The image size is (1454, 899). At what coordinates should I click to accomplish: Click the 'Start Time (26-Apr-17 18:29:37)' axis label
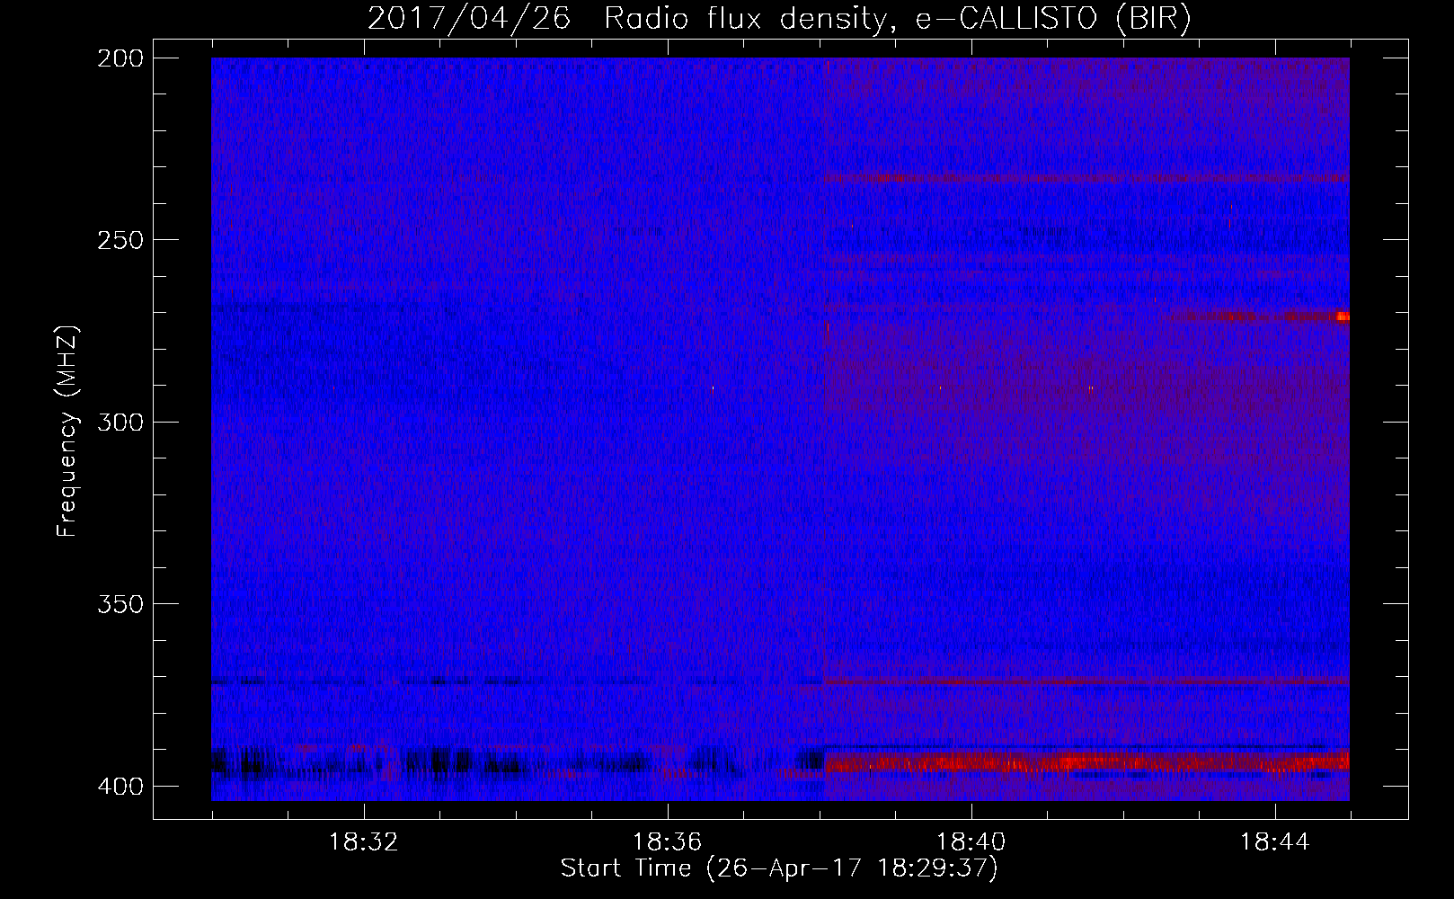point(779,868)
